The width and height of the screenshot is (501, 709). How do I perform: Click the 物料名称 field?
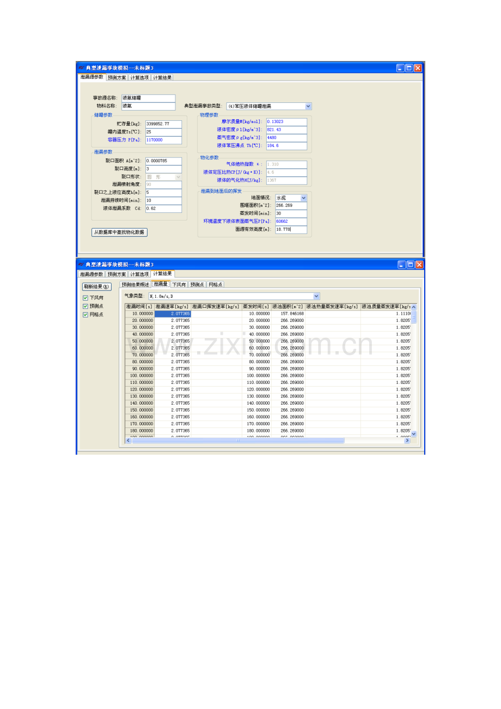coord(148,106)
